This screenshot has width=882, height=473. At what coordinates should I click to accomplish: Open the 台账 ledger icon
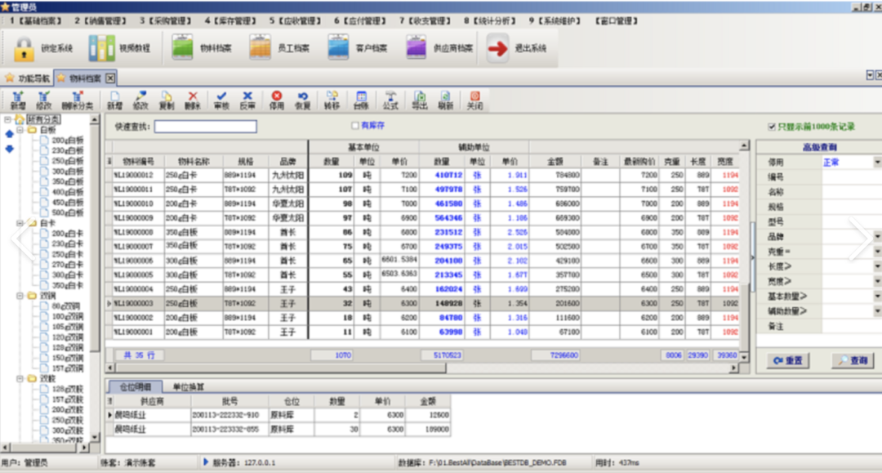361,100
